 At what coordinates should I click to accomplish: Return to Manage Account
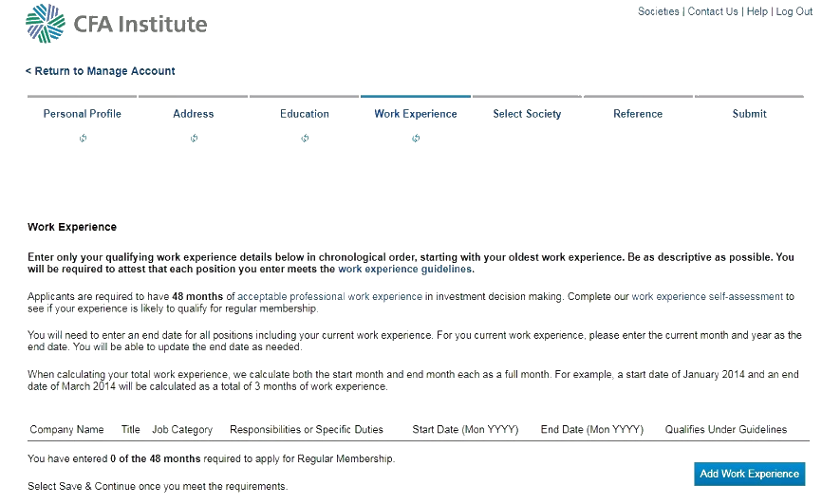click(x=101, y=71)
